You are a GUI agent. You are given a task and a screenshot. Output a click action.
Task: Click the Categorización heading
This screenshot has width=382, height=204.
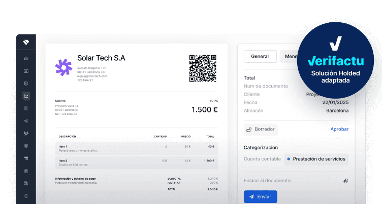pos(261,148)
